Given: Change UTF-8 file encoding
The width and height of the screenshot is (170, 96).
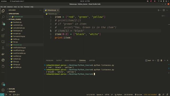Looking at the screenshot, I should click(107, 95).
